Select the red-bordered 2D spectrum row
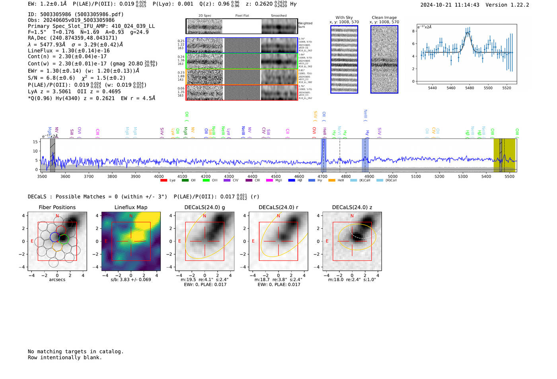The image size is (557, 379). point(242,93)
